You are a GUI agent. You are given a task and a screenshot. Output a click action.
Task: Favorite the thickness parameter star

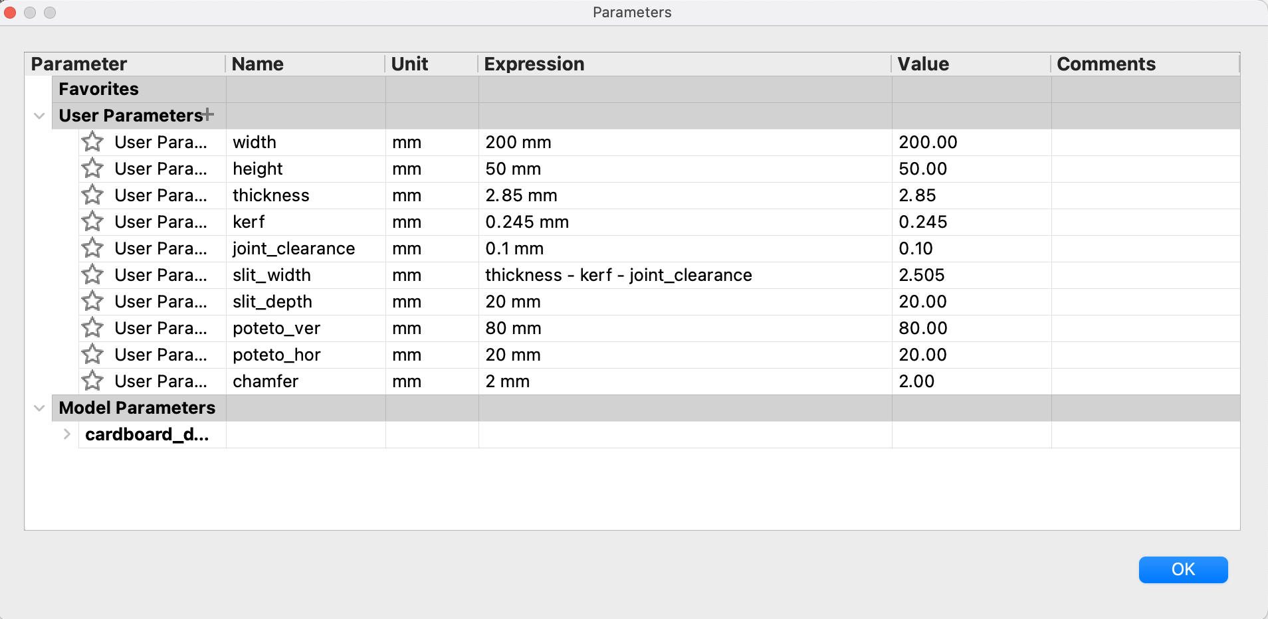(92, 195)
